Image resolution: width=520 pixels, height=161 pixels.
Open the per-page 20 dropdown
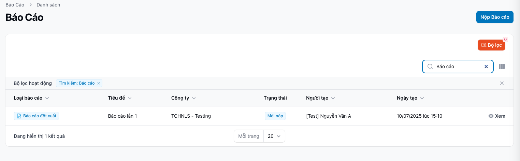(x=274, y=136)
